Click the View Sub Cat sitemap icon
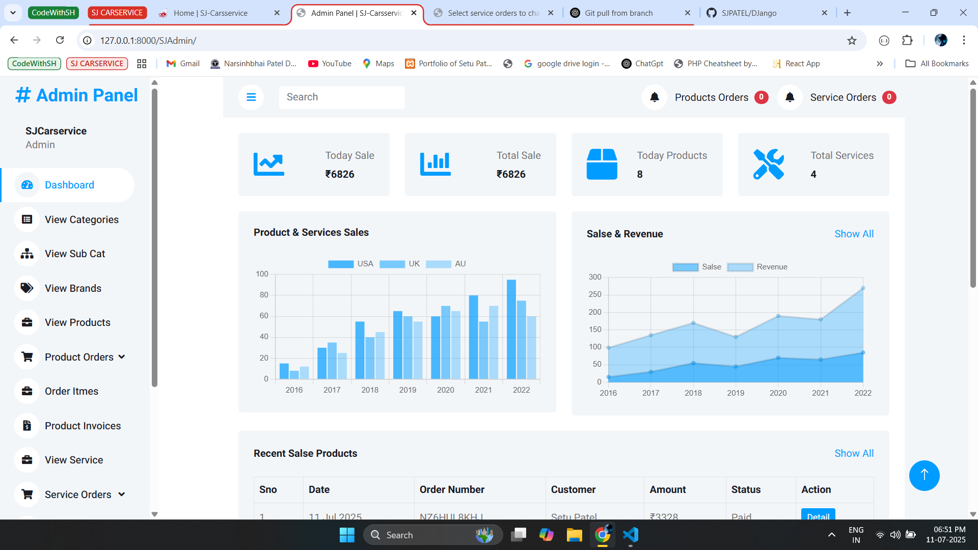 [27, 254]
